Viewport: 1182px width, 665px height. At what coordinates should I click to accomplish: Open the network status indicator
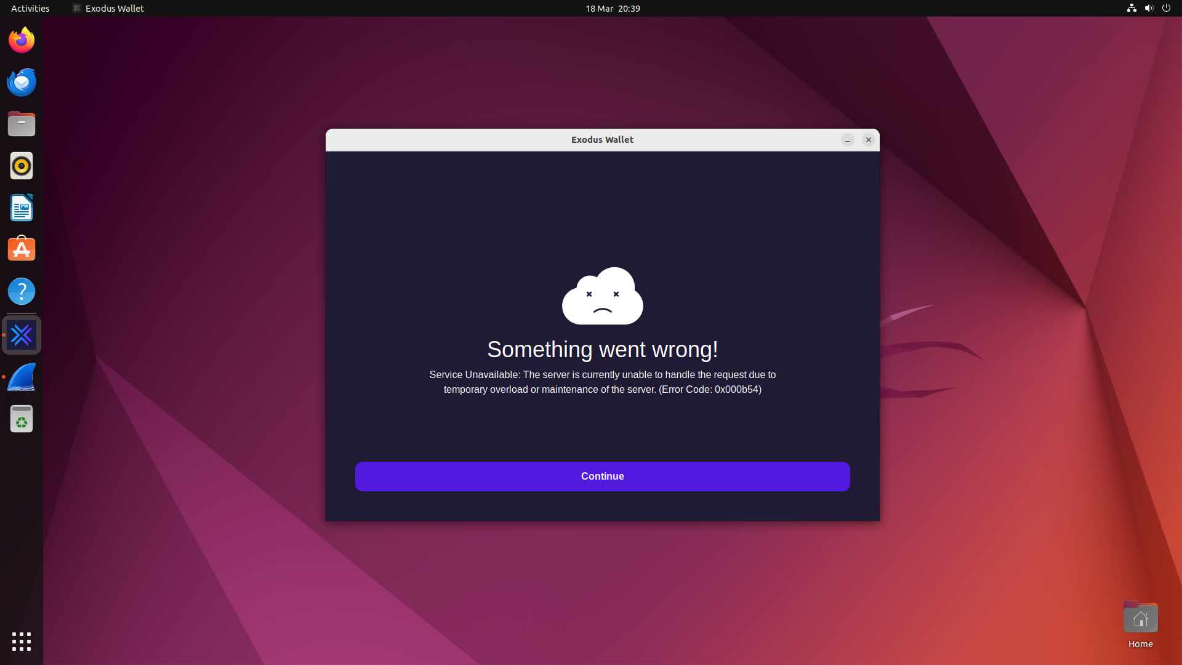1132,8
